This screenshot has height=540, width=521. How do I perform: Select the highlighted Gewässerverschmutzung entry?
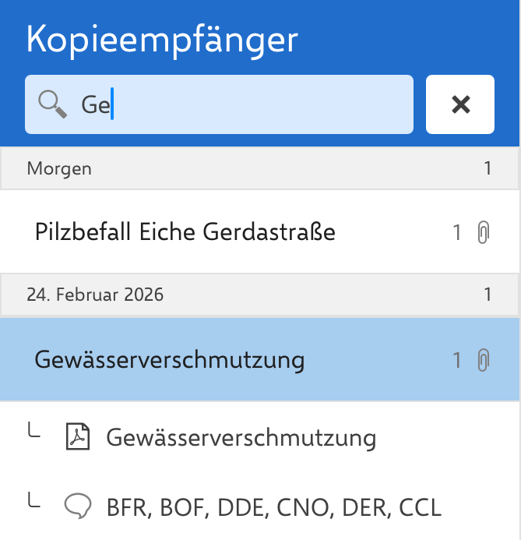coord(170,360)
